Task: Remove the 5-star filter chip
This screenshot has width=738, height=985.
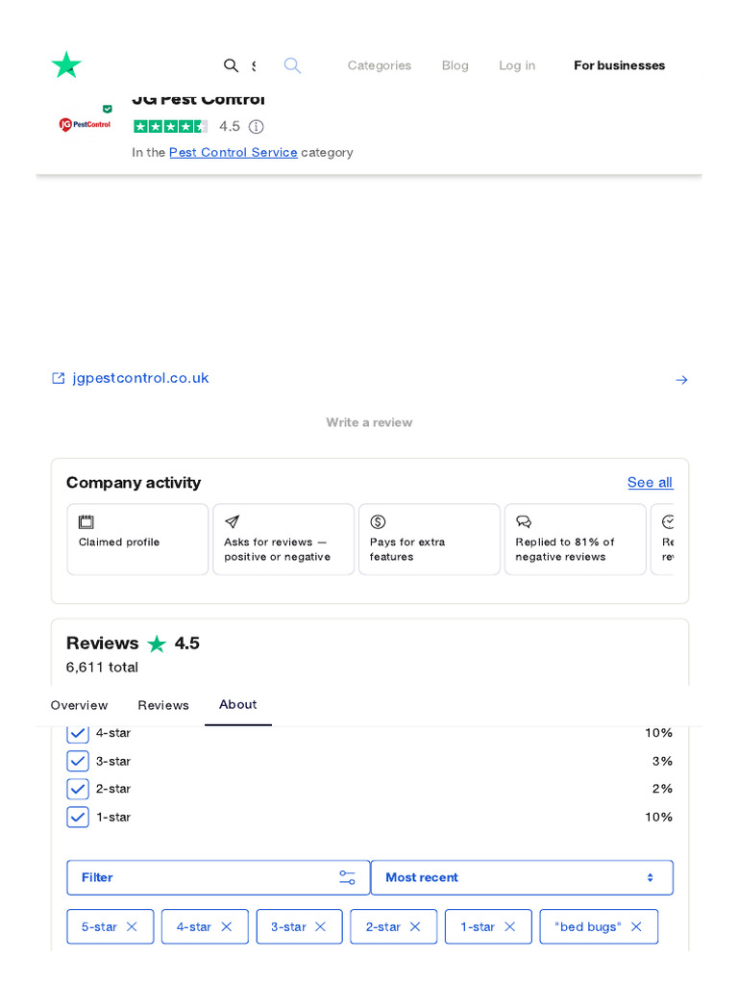Action: tap(132, 926)
